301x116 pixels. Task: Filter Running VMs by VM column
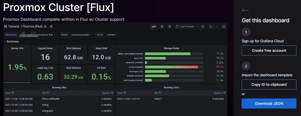coord(47,93)
